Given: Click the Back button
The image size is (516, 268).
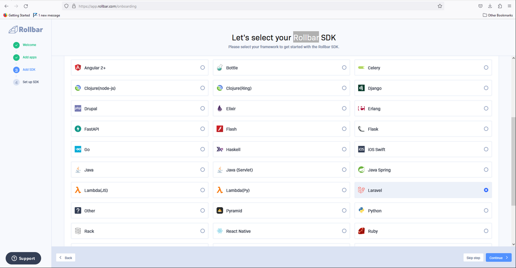Looking at the screenshot, I should point(66,257).
